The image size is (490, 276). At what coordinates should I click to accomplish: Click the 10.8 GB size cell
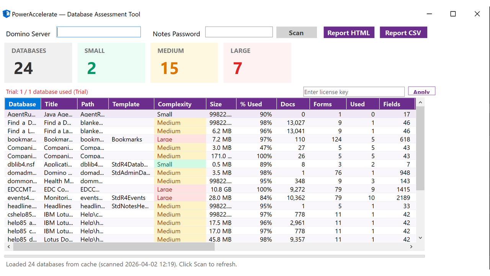click(x=221, y=189)
